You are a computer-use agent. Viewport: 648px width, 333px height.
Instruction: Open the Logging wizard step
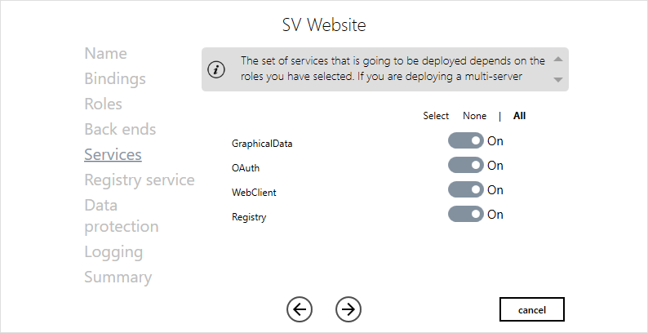coord(113,252)
